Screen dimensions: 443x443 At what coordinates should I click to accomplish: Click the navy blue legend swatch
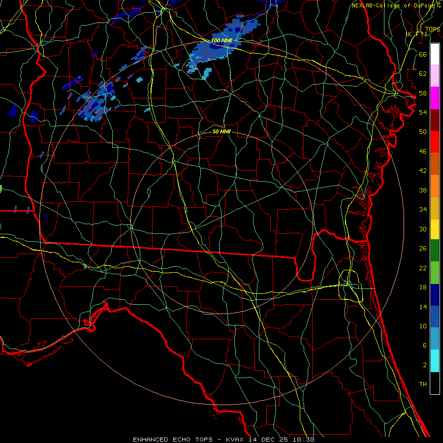(x=435, y=295)
